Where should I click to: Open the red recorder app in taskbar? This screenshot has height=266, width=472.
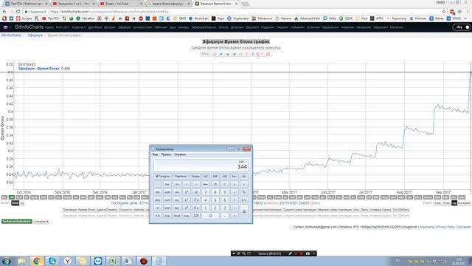pos(144,261)
